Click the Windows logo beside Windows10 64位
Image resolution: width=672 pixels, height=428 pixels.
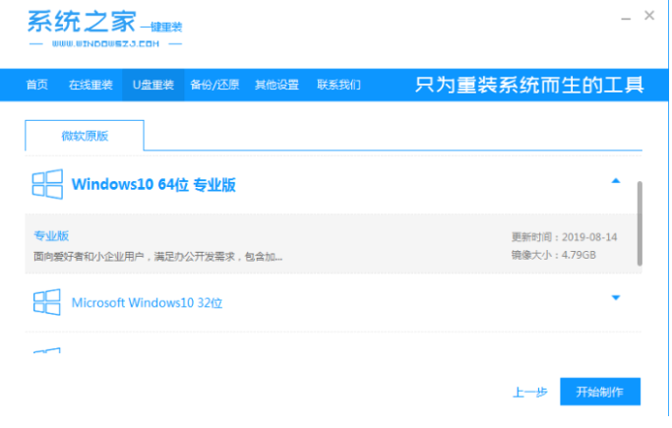tap(47, 185)
